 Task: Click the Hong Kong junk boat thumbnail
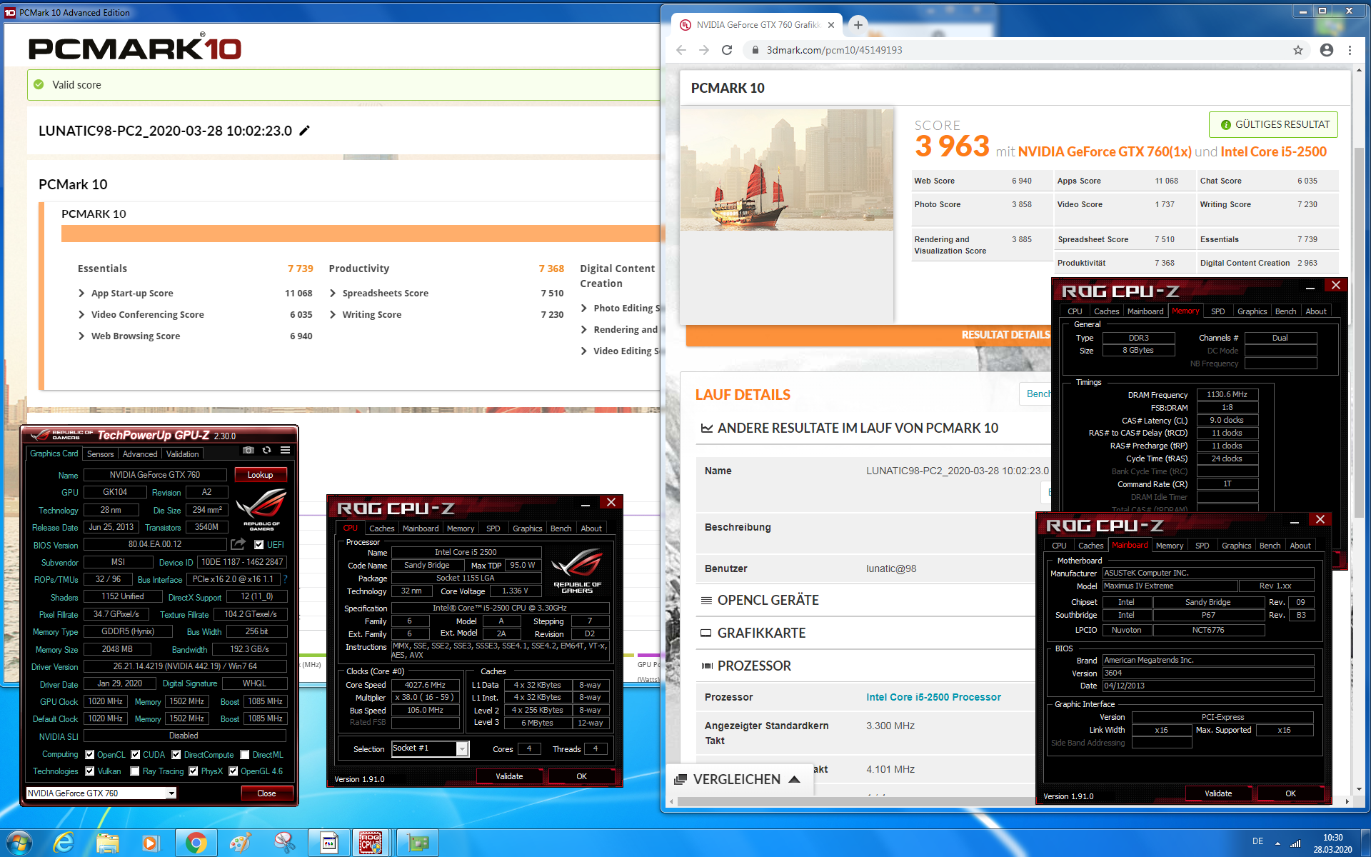[786, 169]
